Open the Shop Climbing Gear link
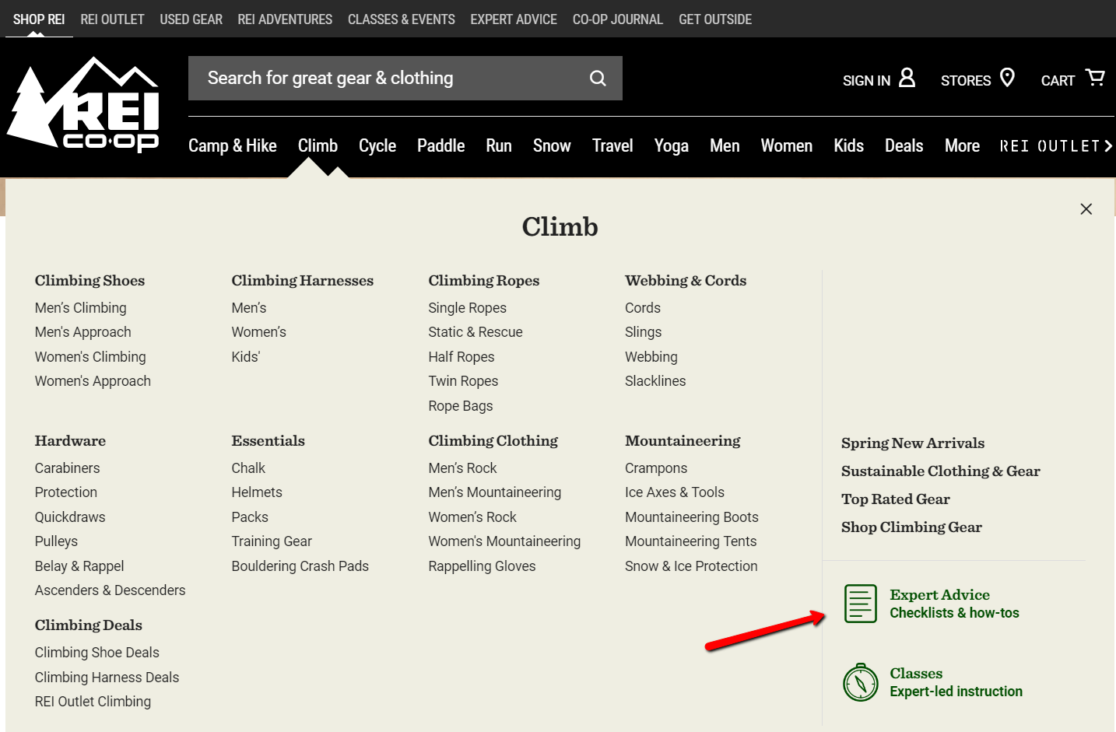1116x732 pixels. point(911,527)
